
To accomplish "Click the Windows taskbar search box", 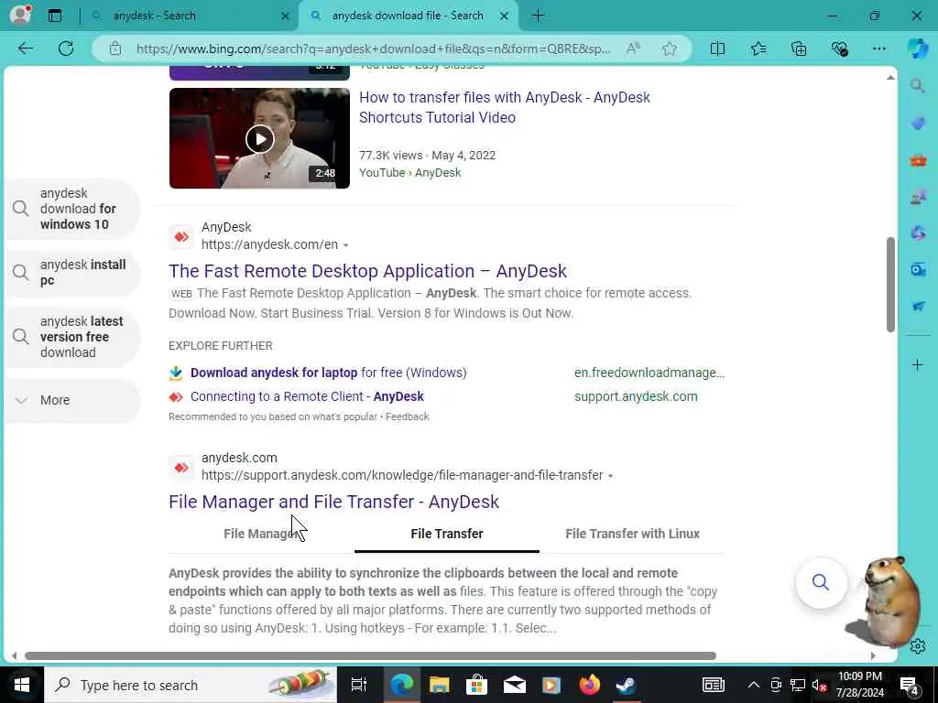I will click(191, 685).
